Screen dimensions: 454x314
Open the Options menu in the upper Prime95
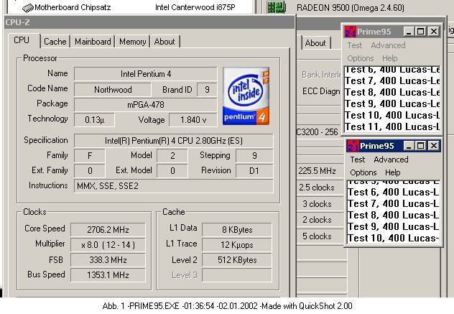[361, 58]
